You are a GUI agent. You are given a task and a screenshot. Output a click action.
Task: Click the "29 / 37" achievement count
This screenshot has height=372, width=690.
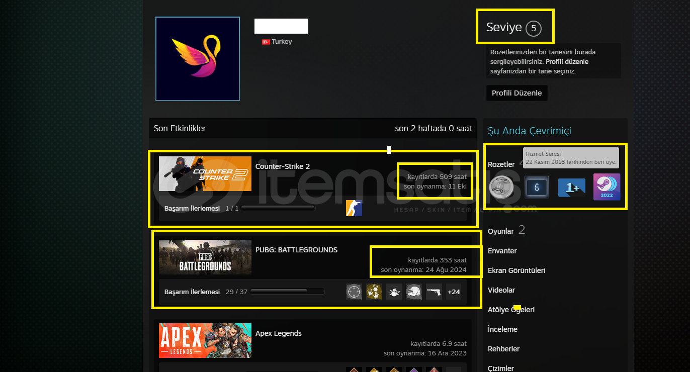[x=236, y=292]
